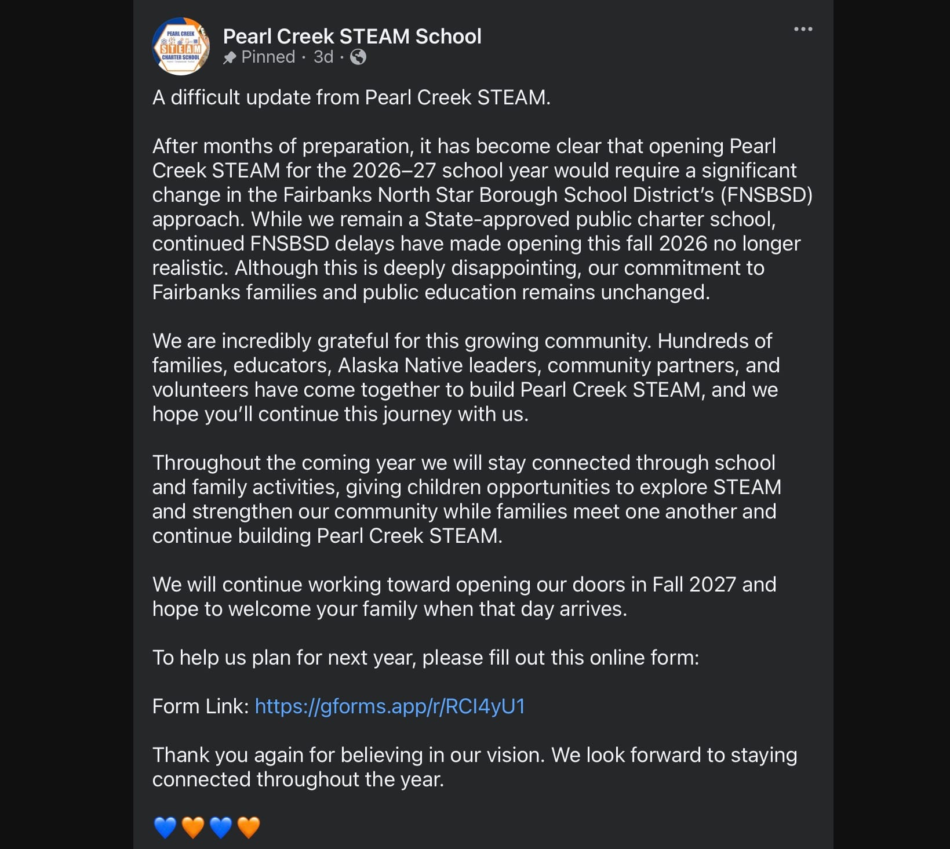Click the 'Form Link:' label text
Viewport: 950px width, 849px height.
pos(201,706)
